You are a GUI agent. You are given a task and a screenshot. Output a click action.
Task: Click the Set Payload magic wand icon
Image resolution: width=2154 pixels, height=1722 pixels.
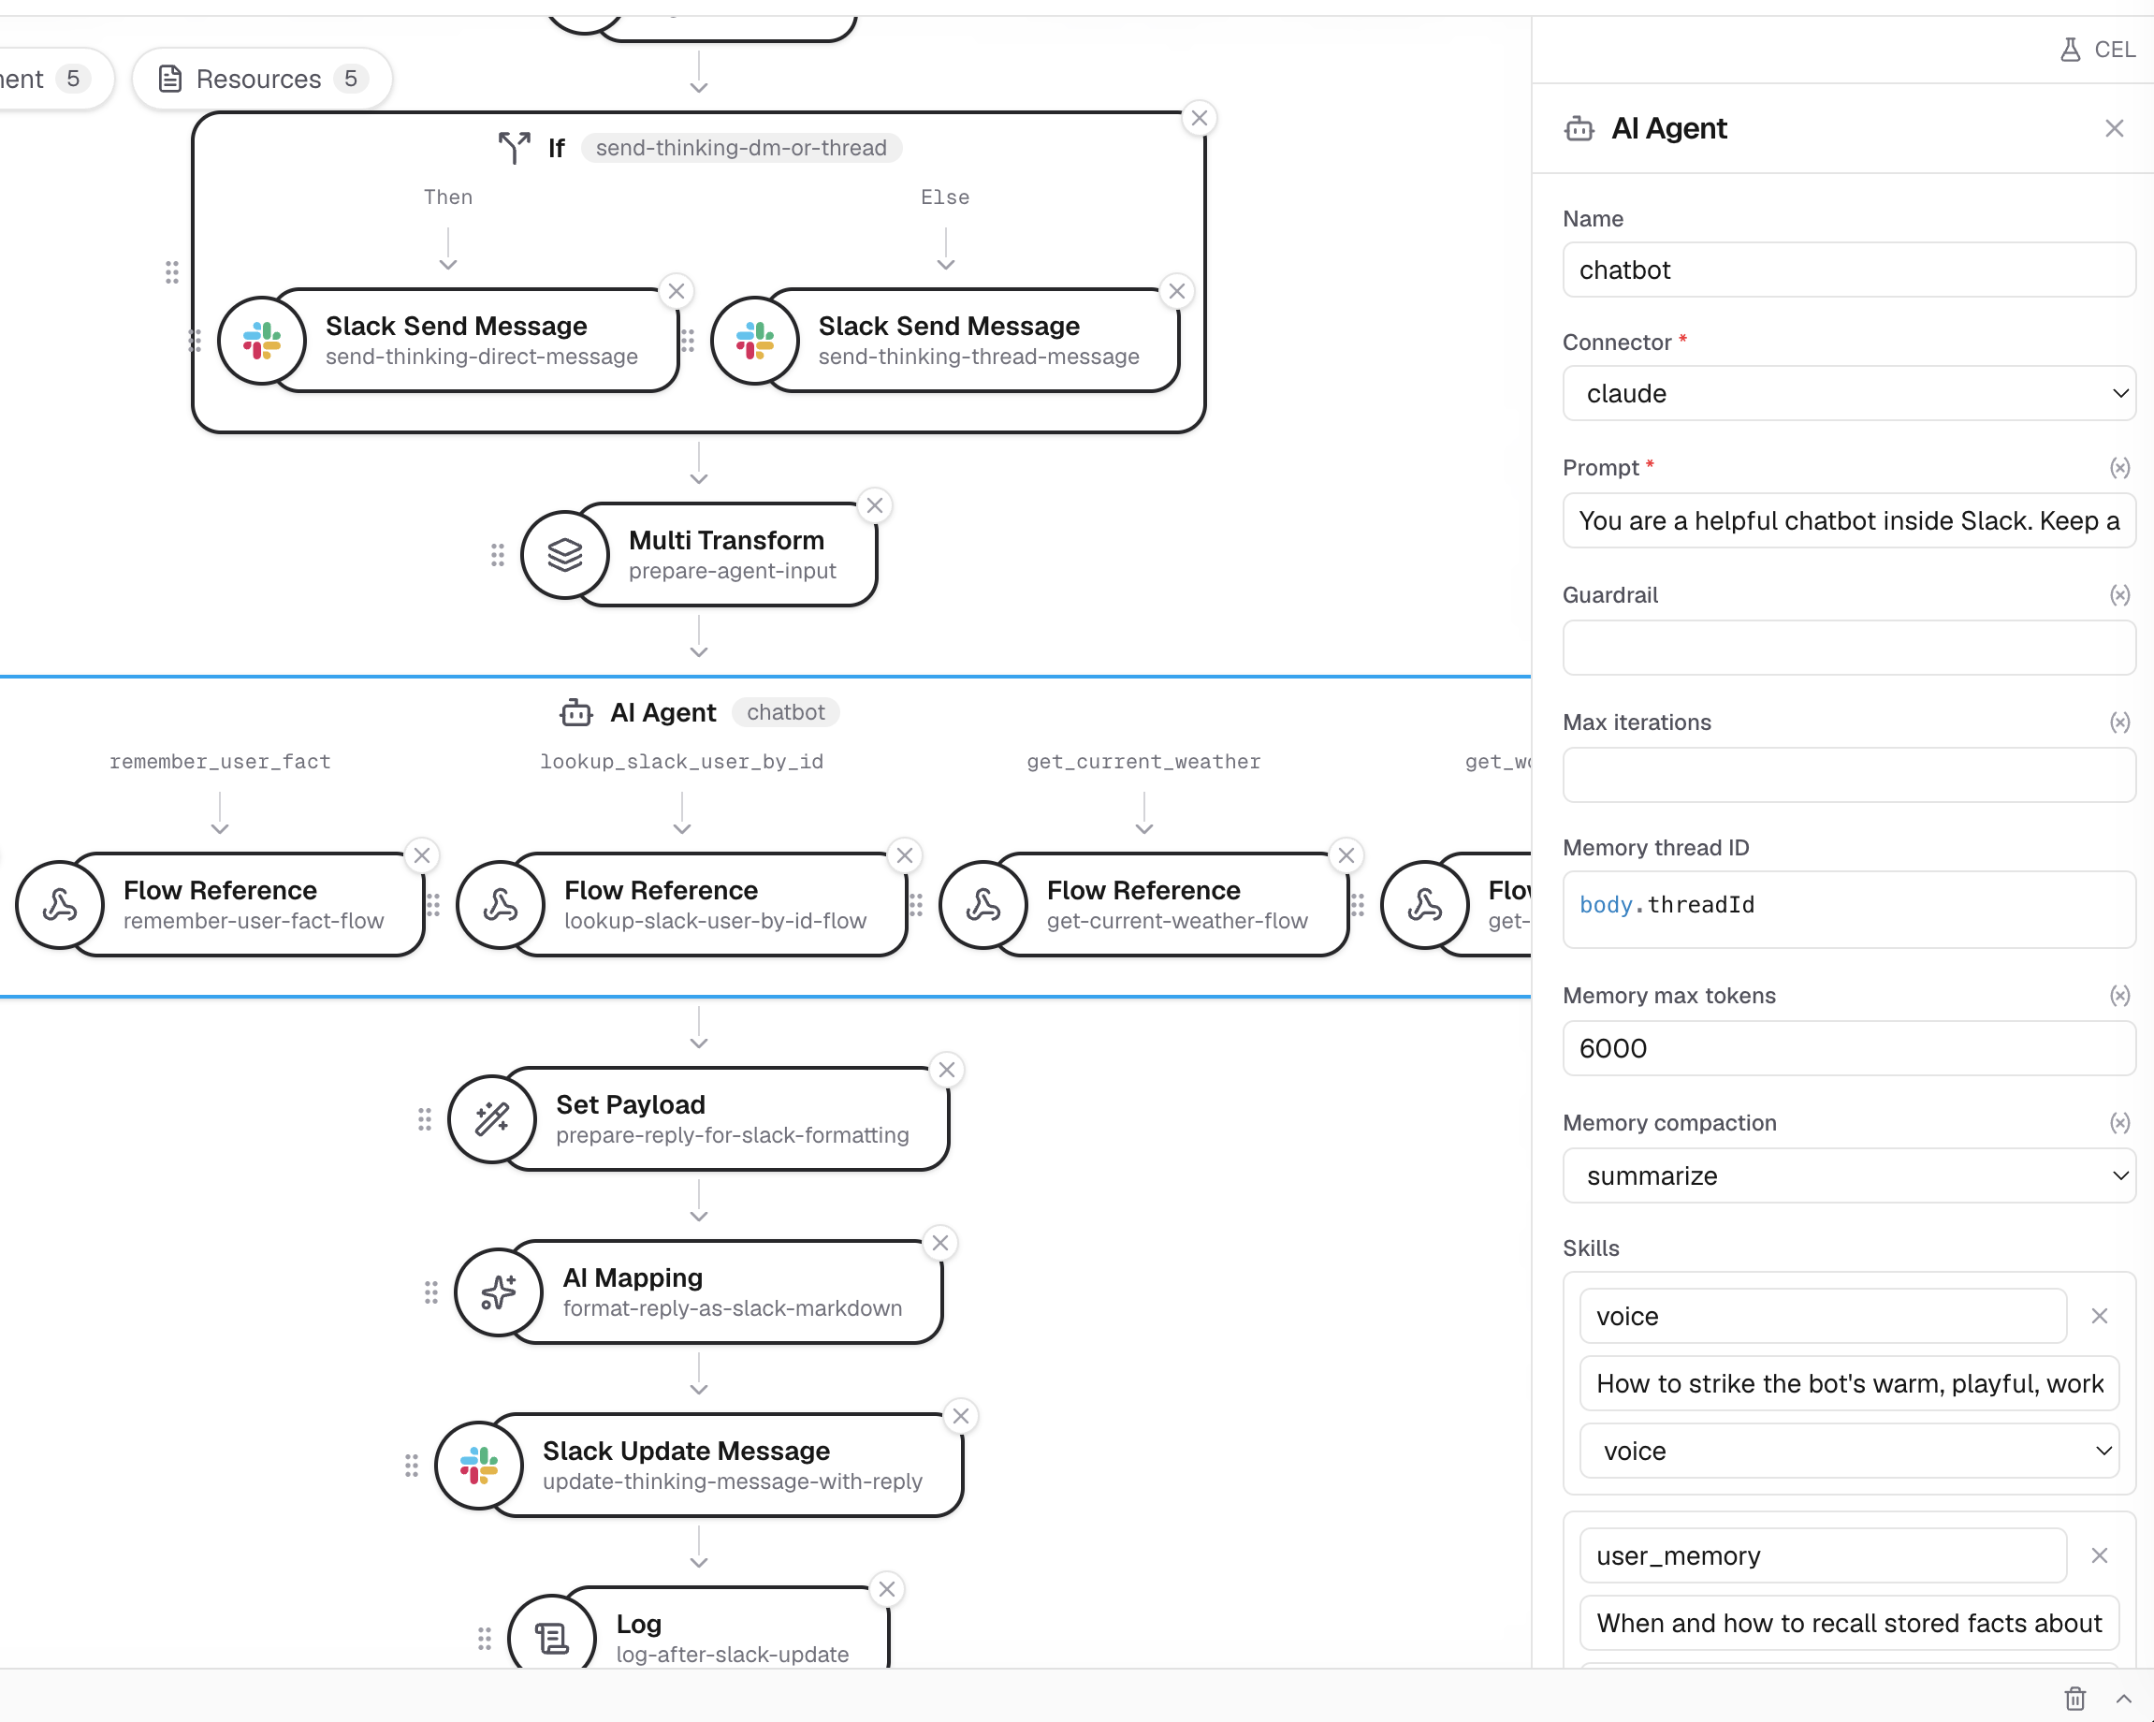click(491, 1119)
